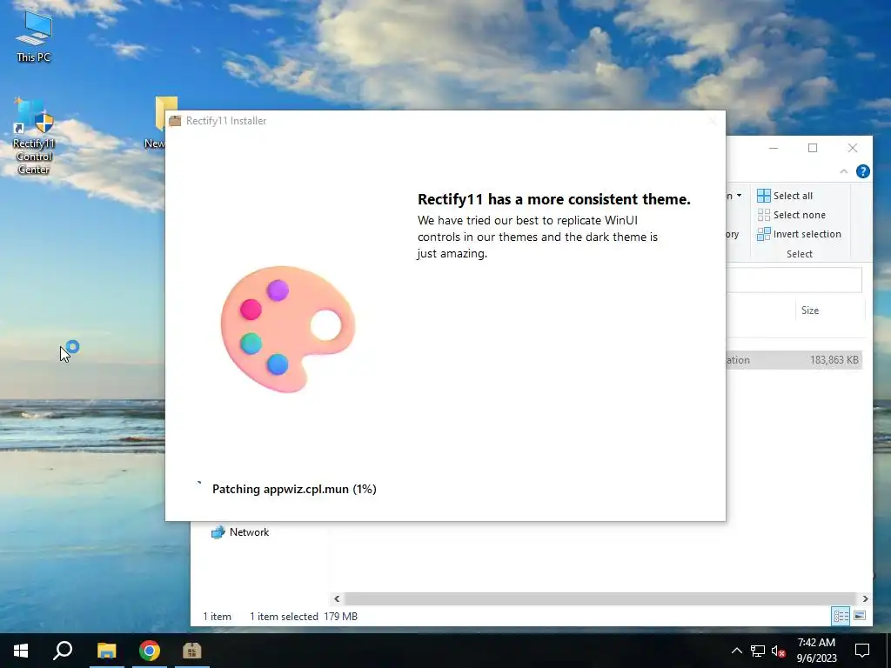The image size is (891, 668).
Task: Open Rectify11 Control Center desktop shortcut
Action: (34, 137)
